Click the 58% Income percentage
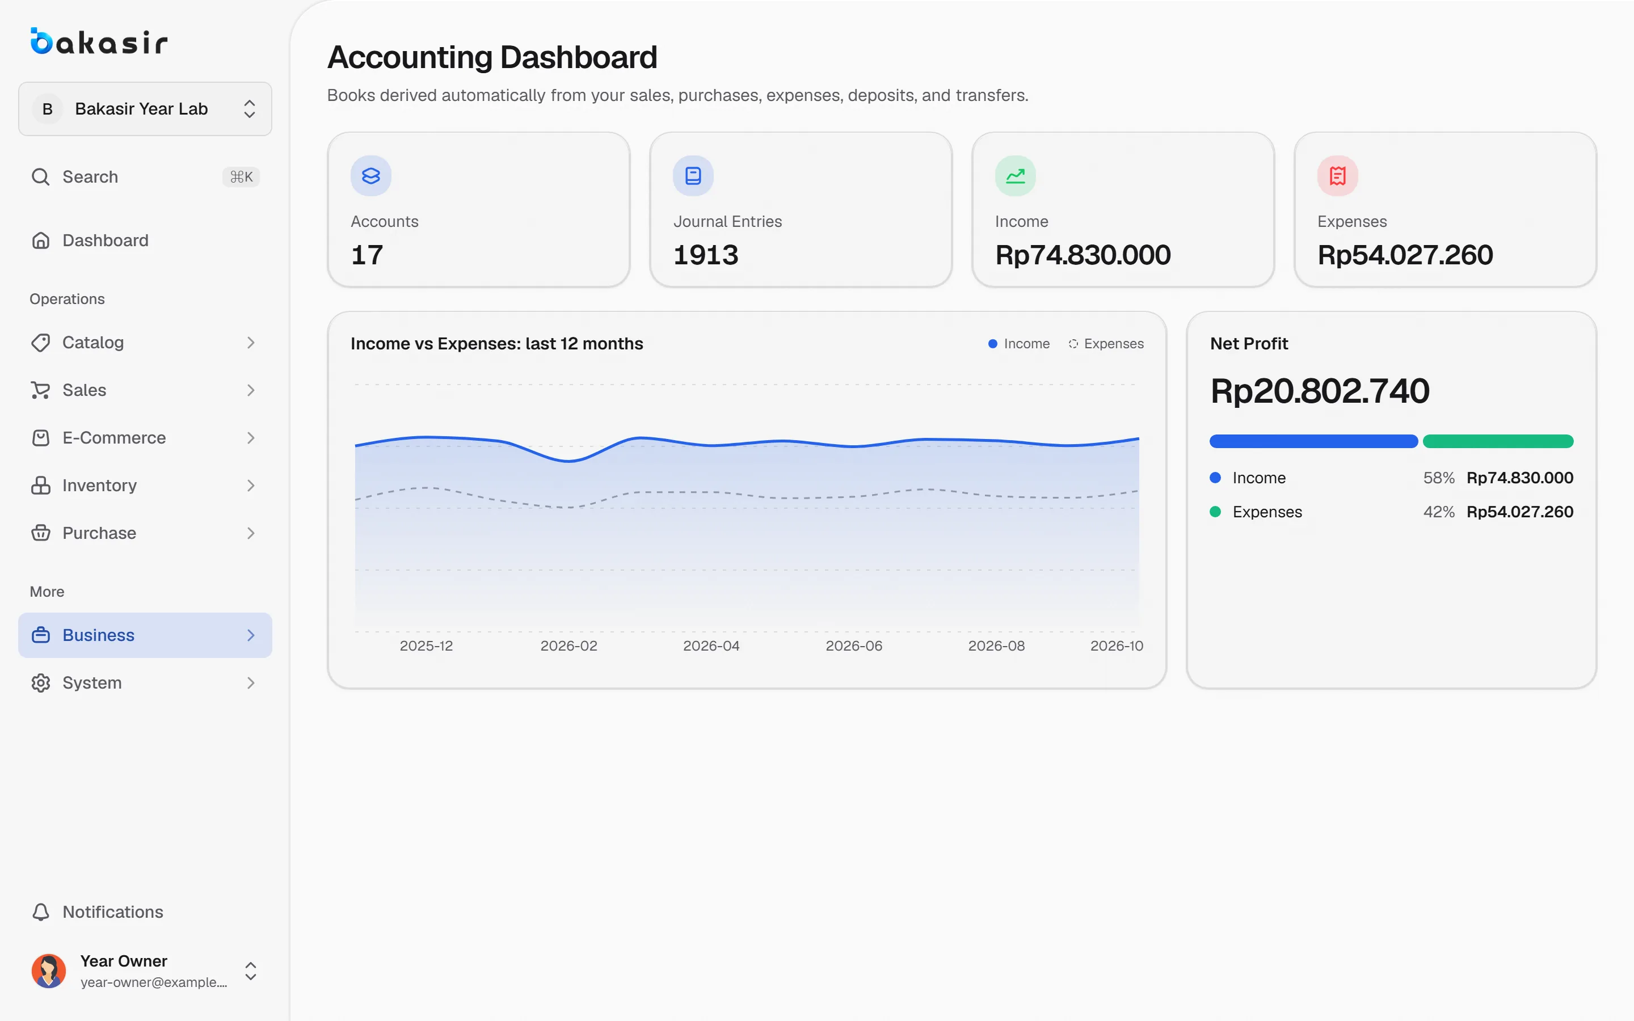 tap(1438, 478)
